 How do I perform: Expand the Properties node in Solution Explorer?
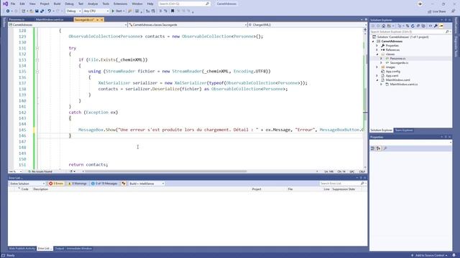click(377, 46)
